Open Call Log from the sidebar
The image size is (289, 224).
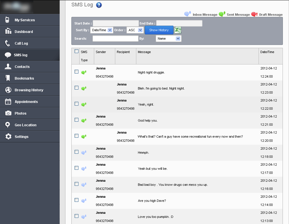pyautogui.click(x=21, y=43)
